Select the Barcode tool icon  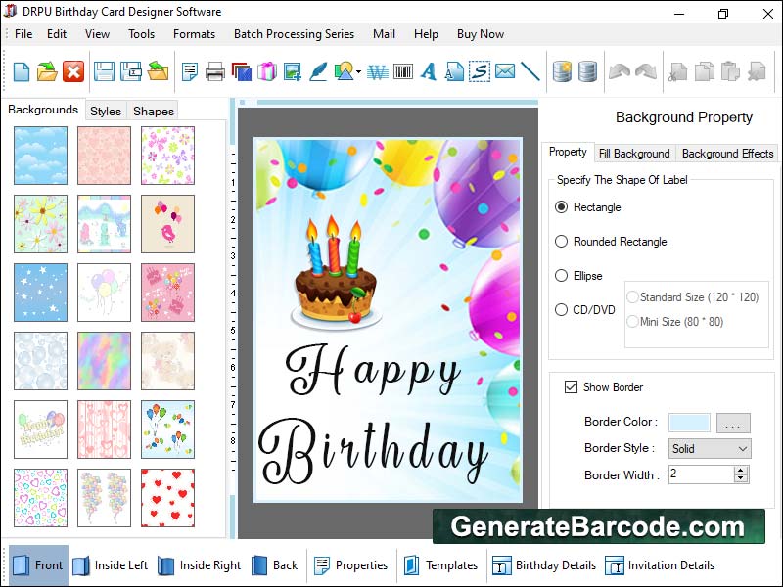403,71
